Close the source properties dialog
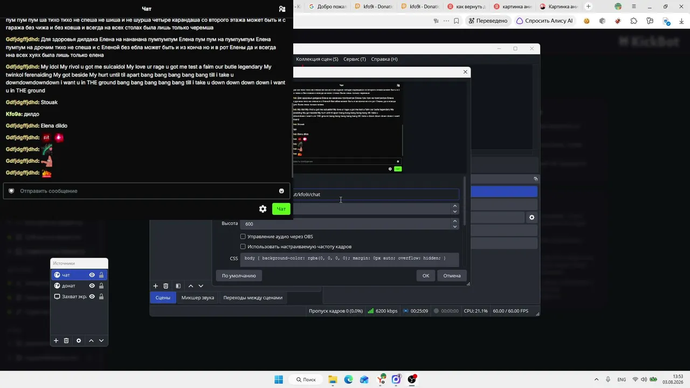Viewport: 690px width, 388px height. pos(465,72)
